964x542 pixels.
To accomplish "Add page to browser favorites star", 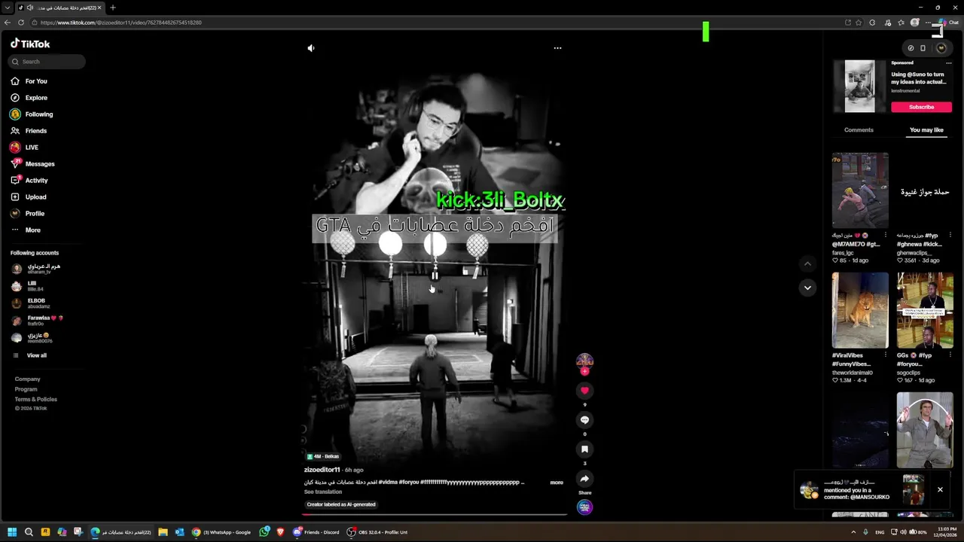I will 859,23.
